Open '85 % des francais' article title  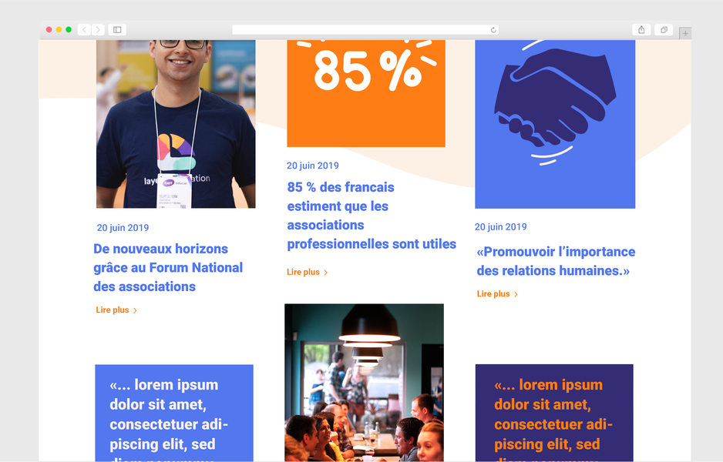coord(372,216)
